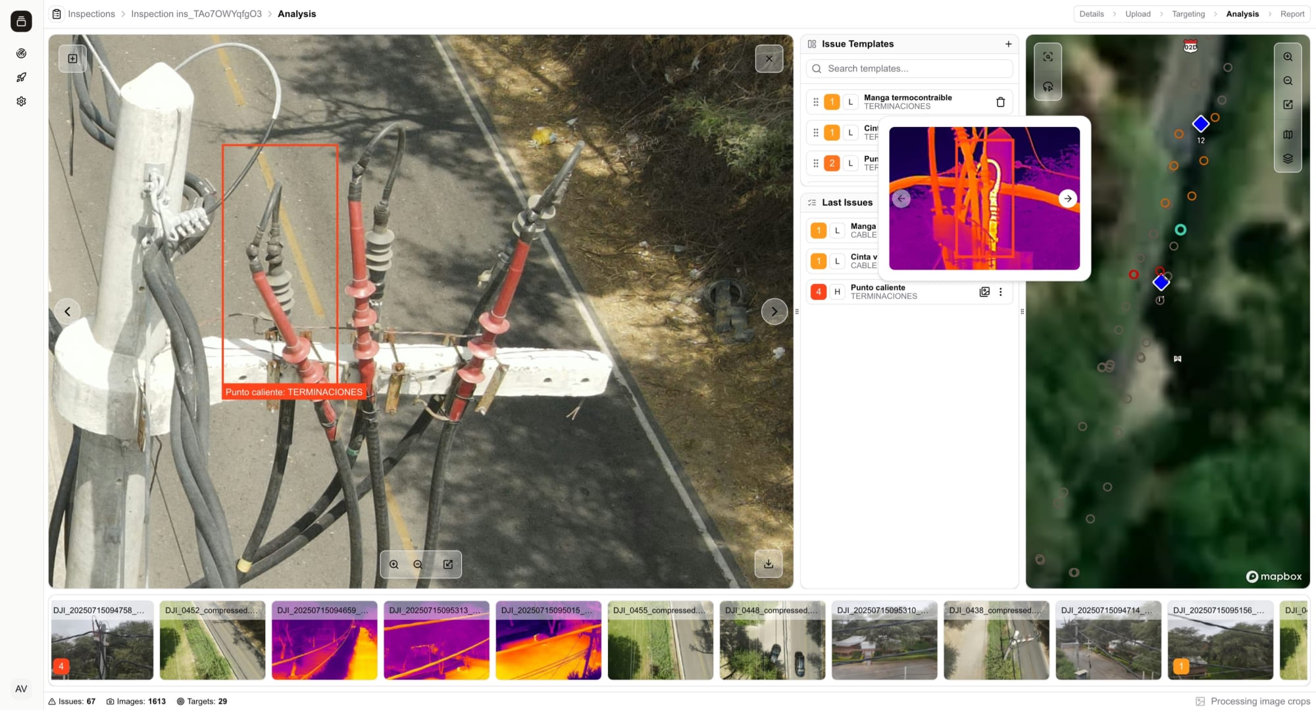Open image gallery for Punto caliente issue
Screen dimensions: 1316x710
point(984,292)
